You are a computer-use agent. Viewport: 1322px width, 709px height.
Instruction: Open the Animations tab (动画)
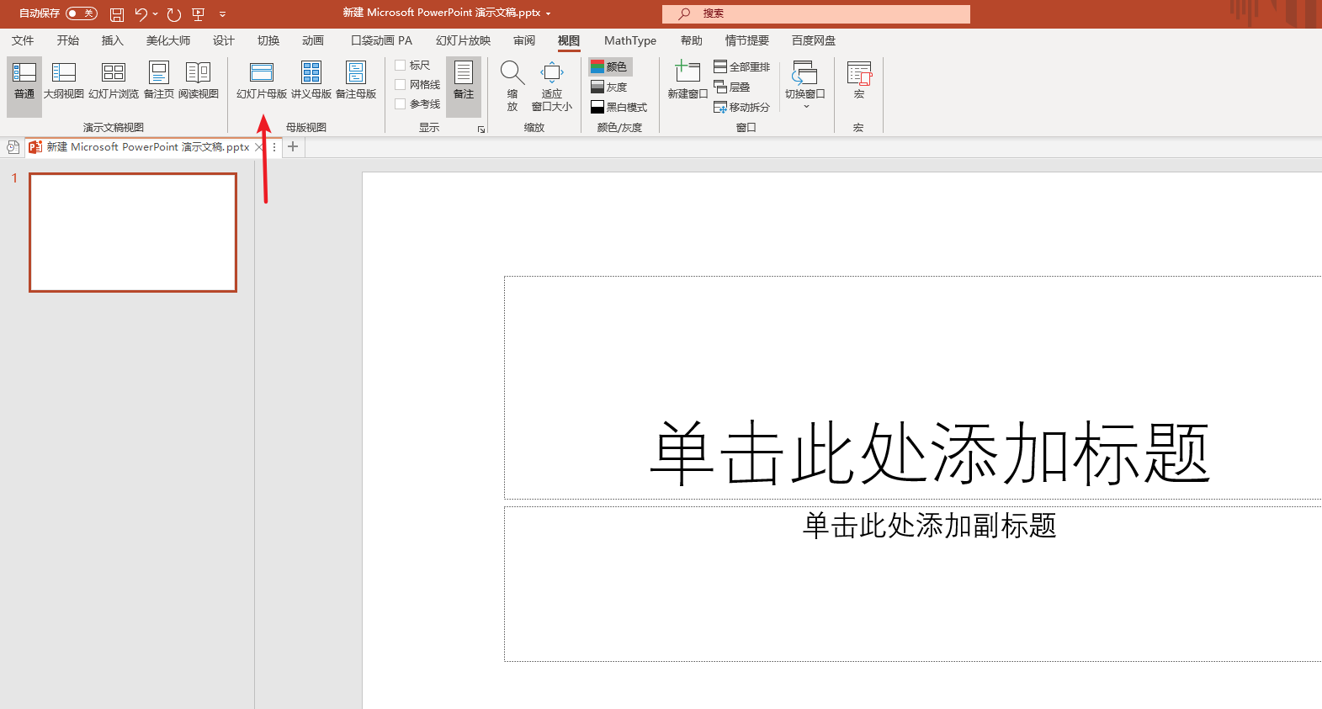[x=313, y=40]
